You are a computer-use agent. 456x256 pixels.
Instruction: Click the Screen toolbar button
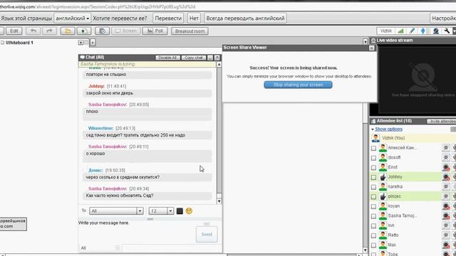[x=125, y=31]
